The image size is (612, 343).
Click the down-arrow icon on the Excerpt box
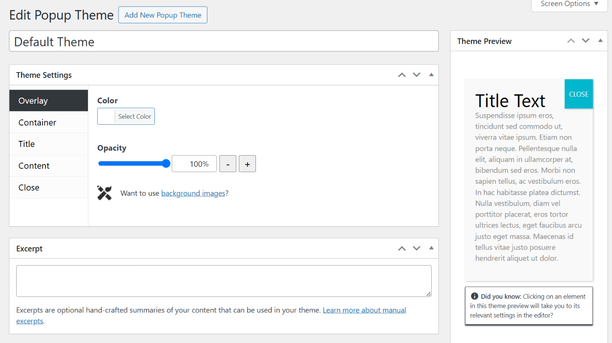coord(416,248)
